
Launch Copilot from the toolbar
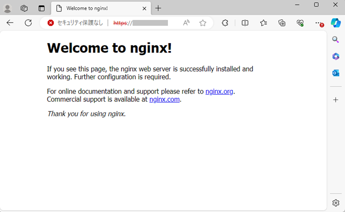(335, 23)
